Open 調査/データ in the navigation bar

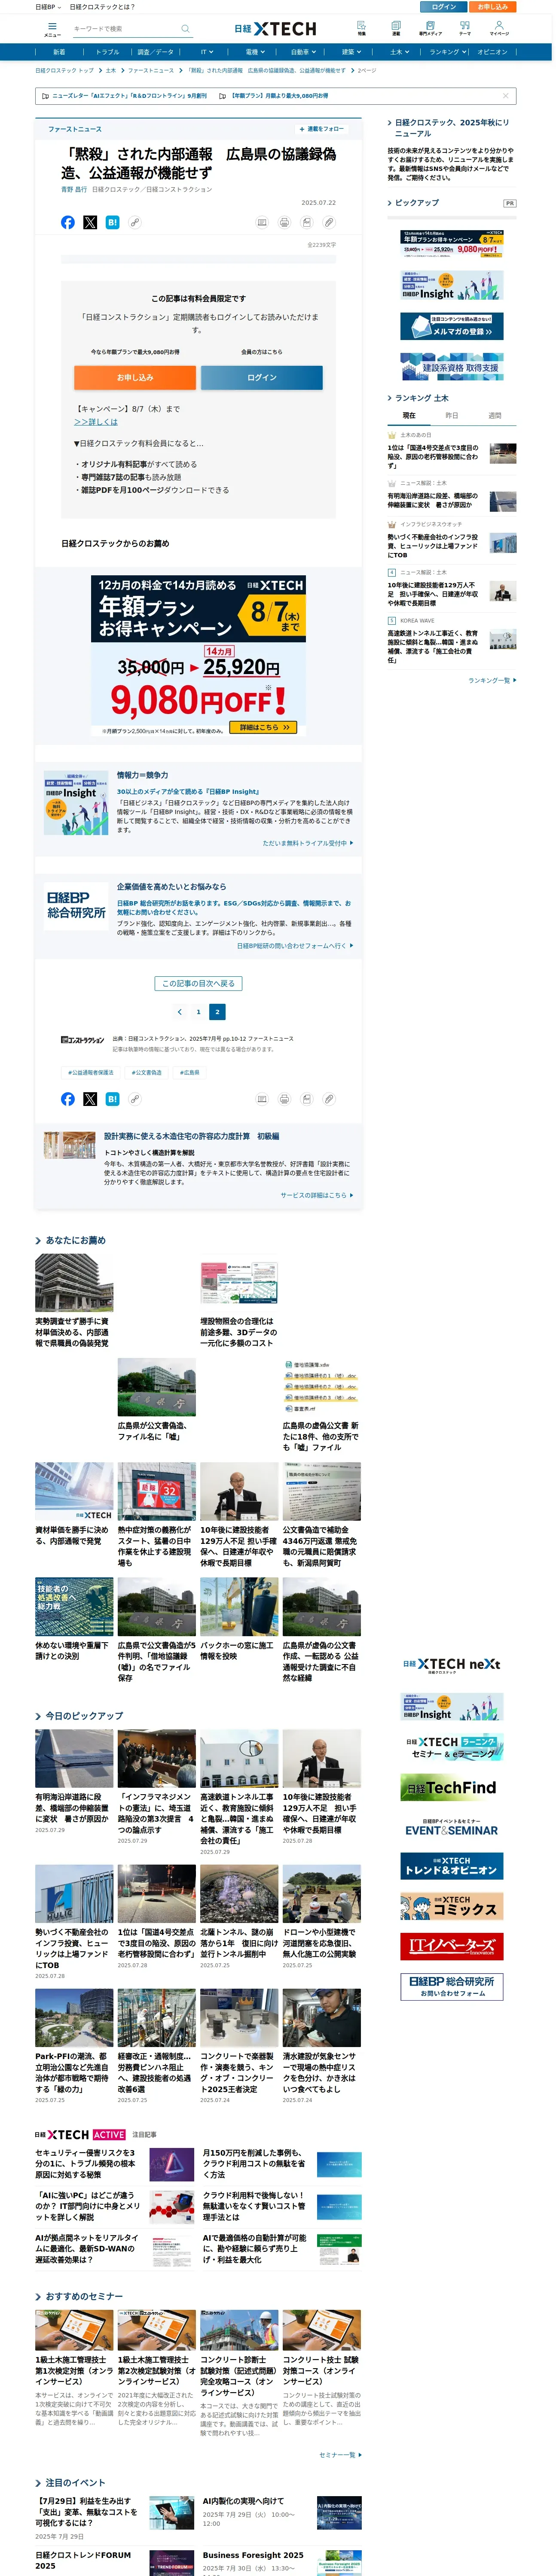(155, 52)
